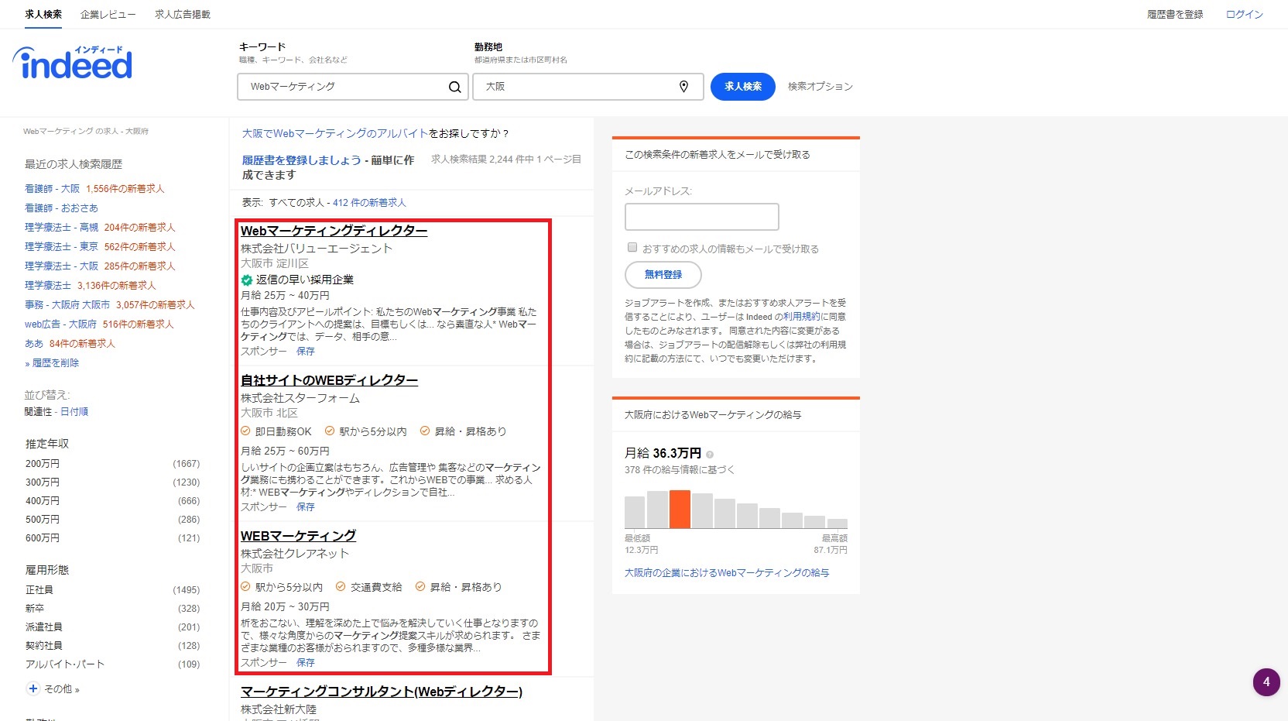Open 看護師 - おおさあ search history
This screenshot has height=721, width=1288.
(61, 208)
